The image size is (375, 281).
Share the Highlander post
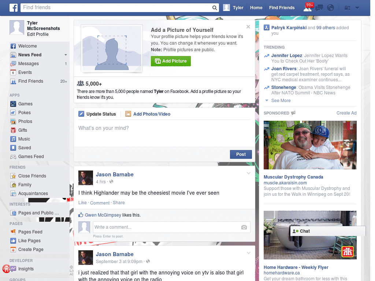[x=119, y=203]
